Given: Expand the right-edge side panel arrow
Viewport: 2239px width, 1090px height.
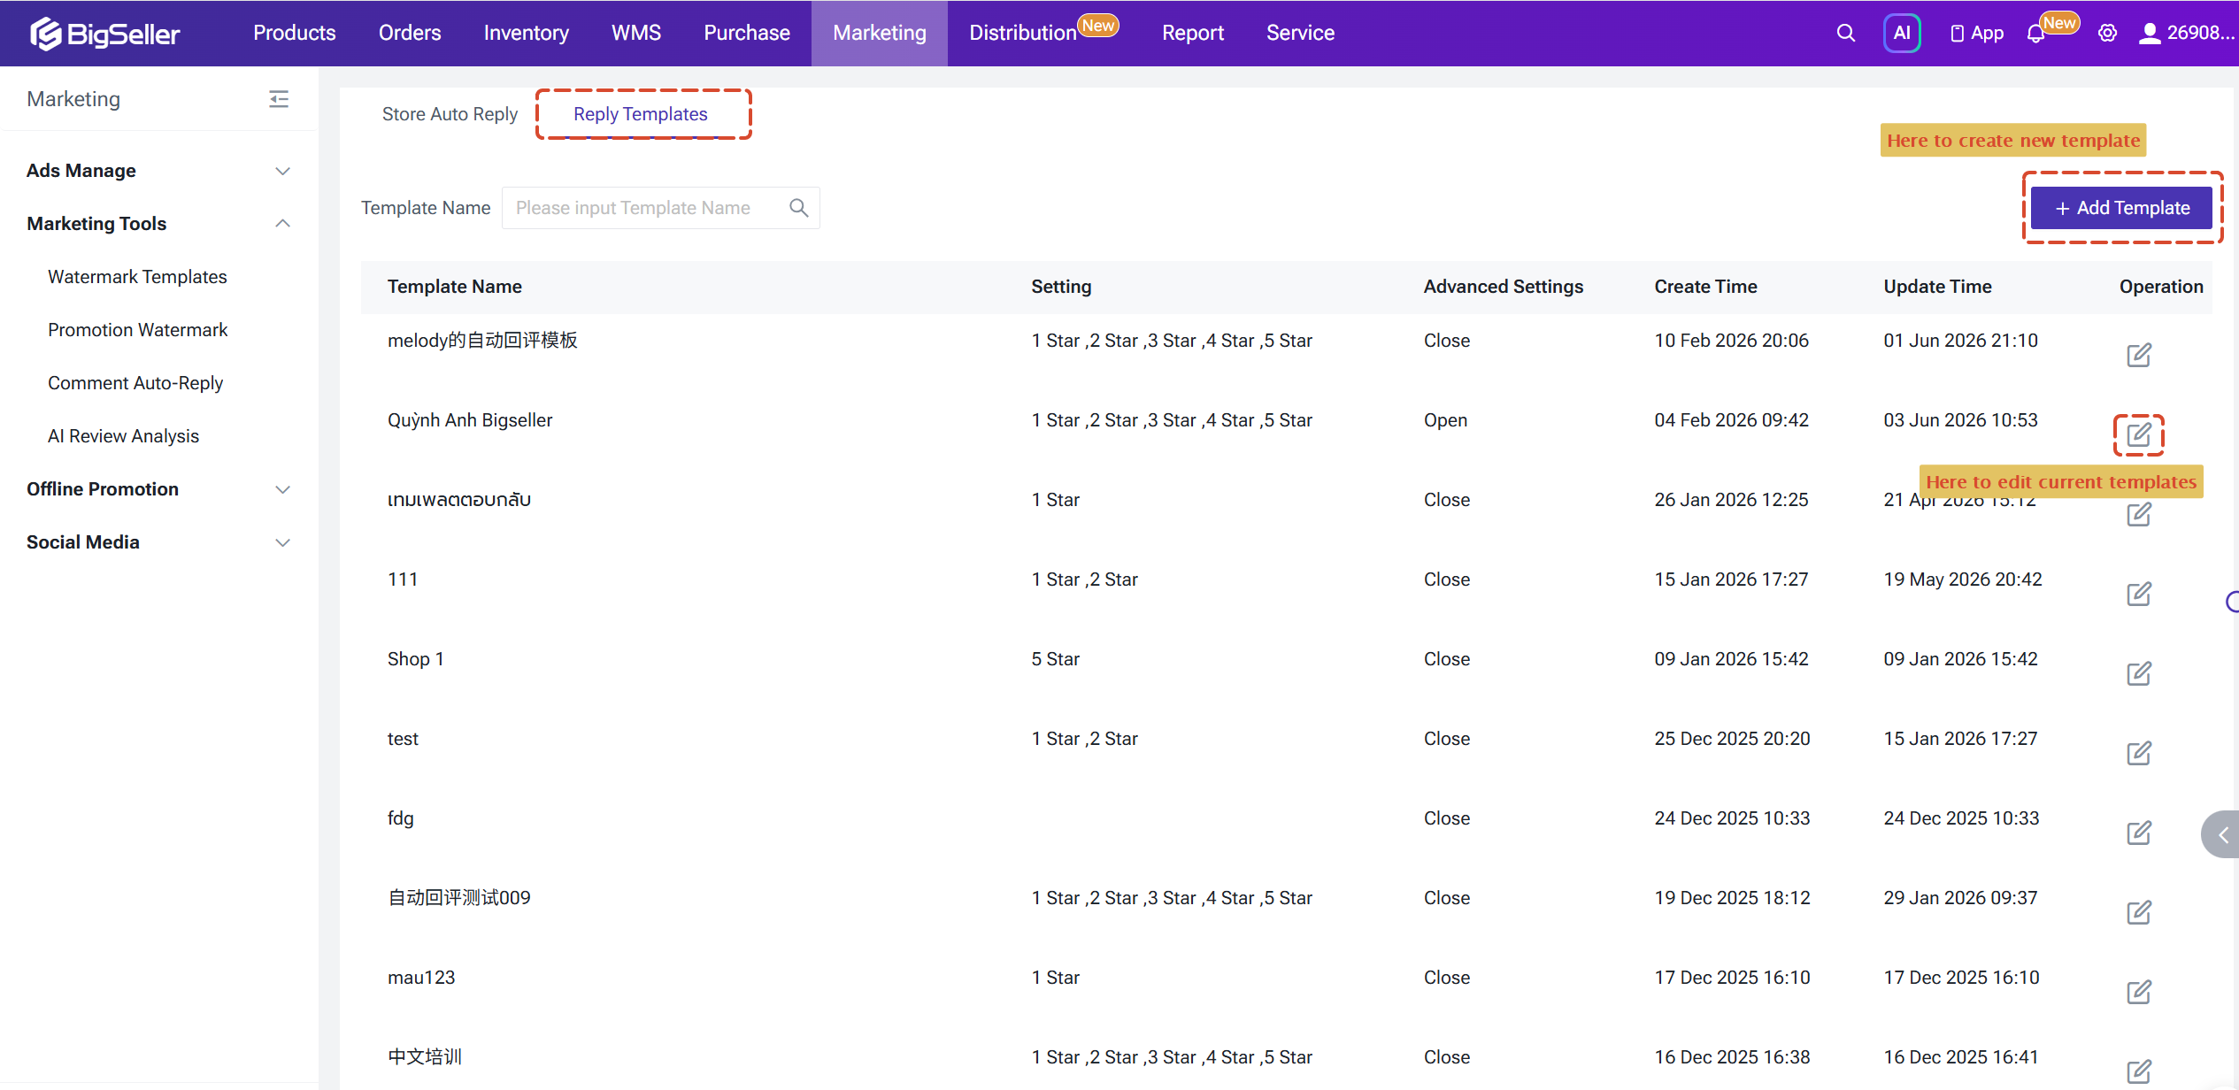Looking at the screenshot, I should click(2222, 834).
